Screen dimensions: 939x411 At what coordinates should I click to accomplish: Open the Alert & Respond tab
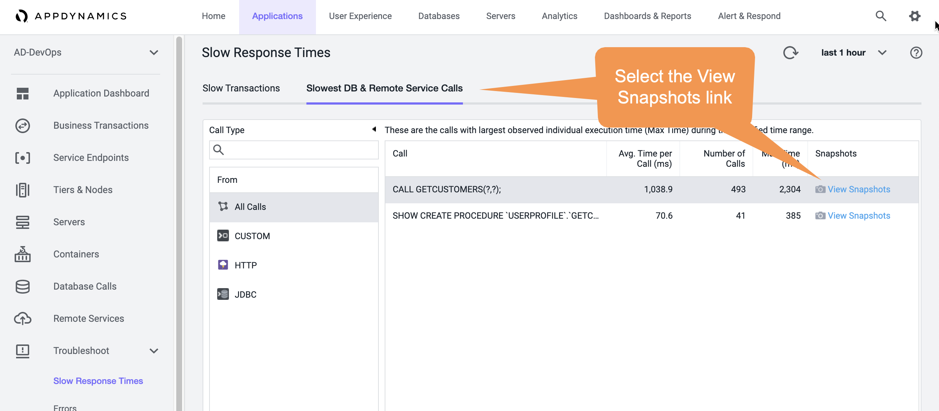tap(749, 16)
